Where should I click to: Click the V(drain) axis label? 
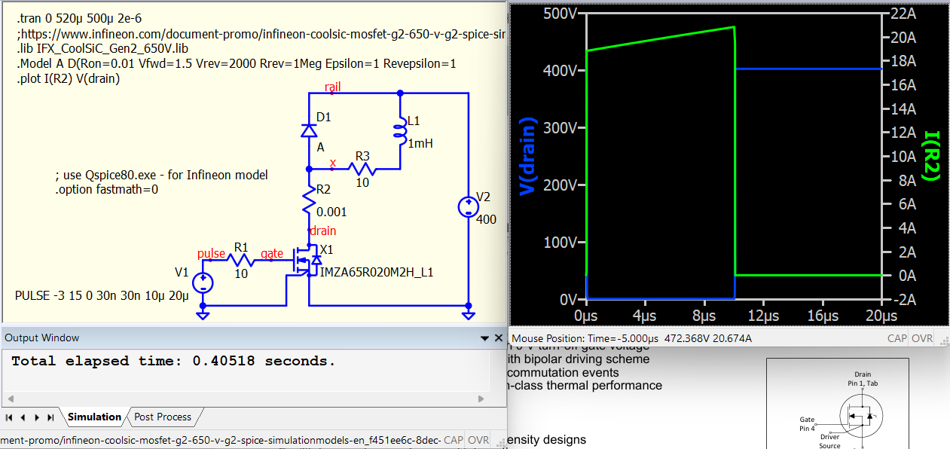coord(527,157)
